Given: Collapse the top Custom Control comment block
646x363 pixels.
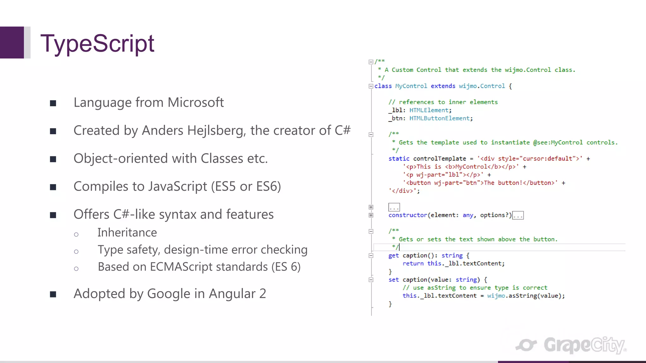Looking at the screenshot, I should (x=371, y=62).
